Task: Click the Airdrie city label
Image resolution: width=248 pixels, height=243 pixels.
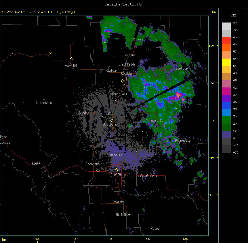Action: point(116,155)
